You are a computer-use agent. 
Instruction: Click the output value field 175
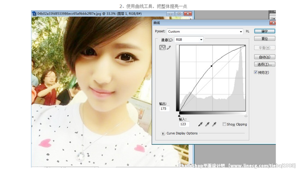(164, 108)
